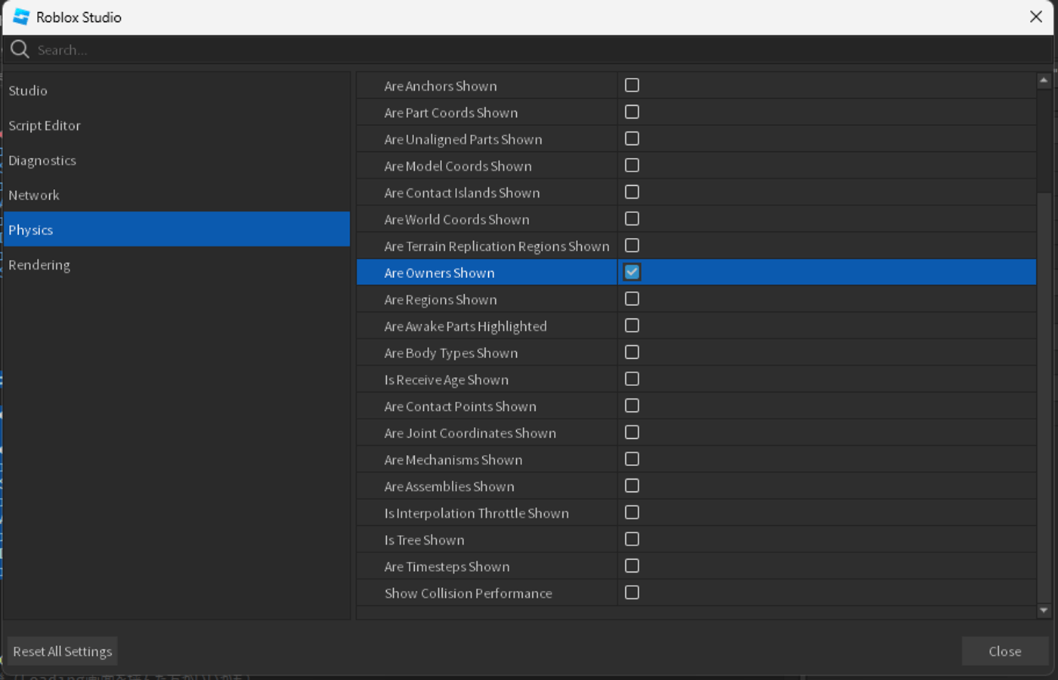Enable Is Interpolation Throttle Shown checkbox
1058x680 pixels.
(632, 512)
